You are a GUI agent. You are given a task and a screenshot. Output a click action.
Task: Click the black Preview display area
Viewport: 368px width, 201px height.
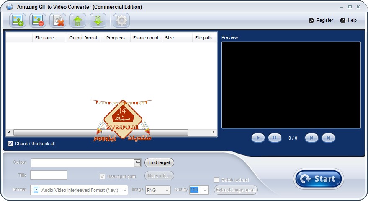click(291, 85)
